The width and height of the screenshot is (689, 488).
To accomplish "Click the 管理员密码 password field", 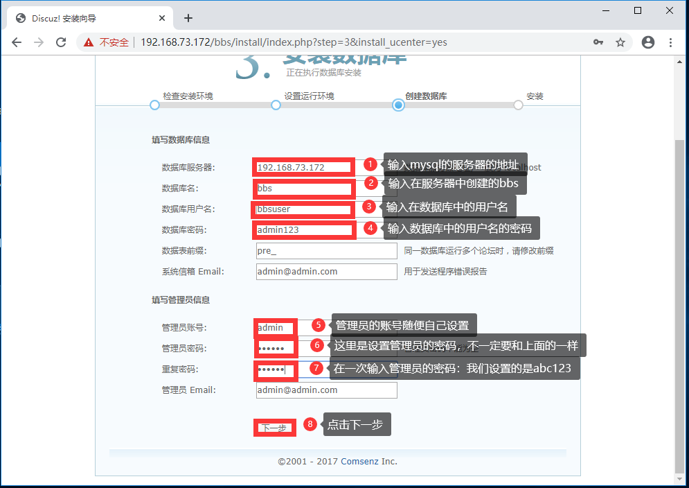I will 275,347.
